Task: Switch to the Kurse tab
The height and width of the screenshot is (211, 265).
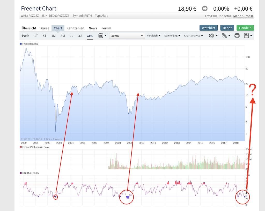Action: coord(45,28)
